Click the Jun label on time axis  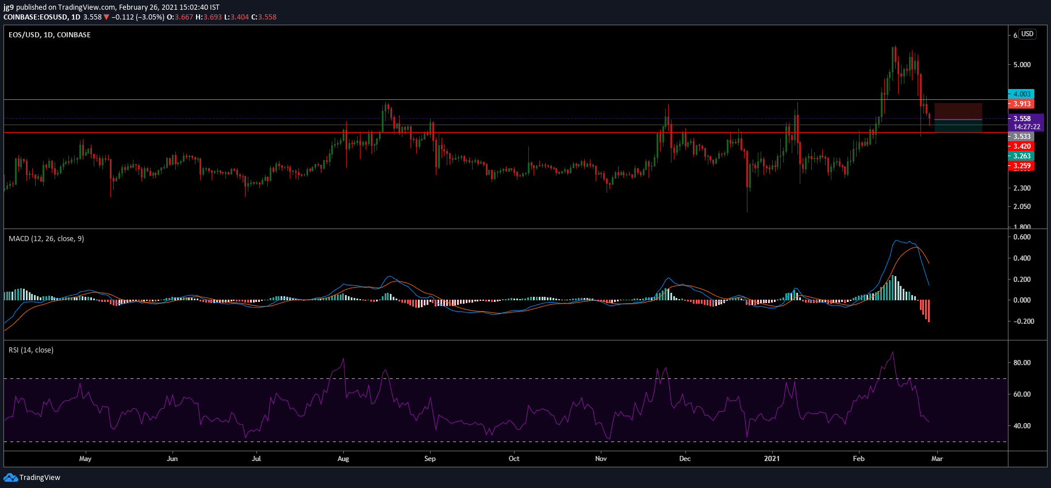(172, 458)
